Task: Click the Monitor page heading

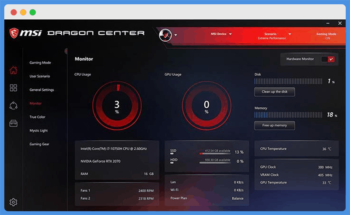Action: coord(84,59)
